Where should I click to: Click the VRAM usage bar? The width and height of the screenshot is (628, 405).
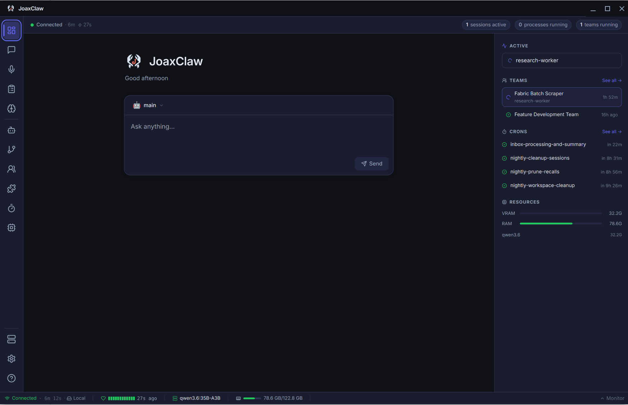pos(561,213)
